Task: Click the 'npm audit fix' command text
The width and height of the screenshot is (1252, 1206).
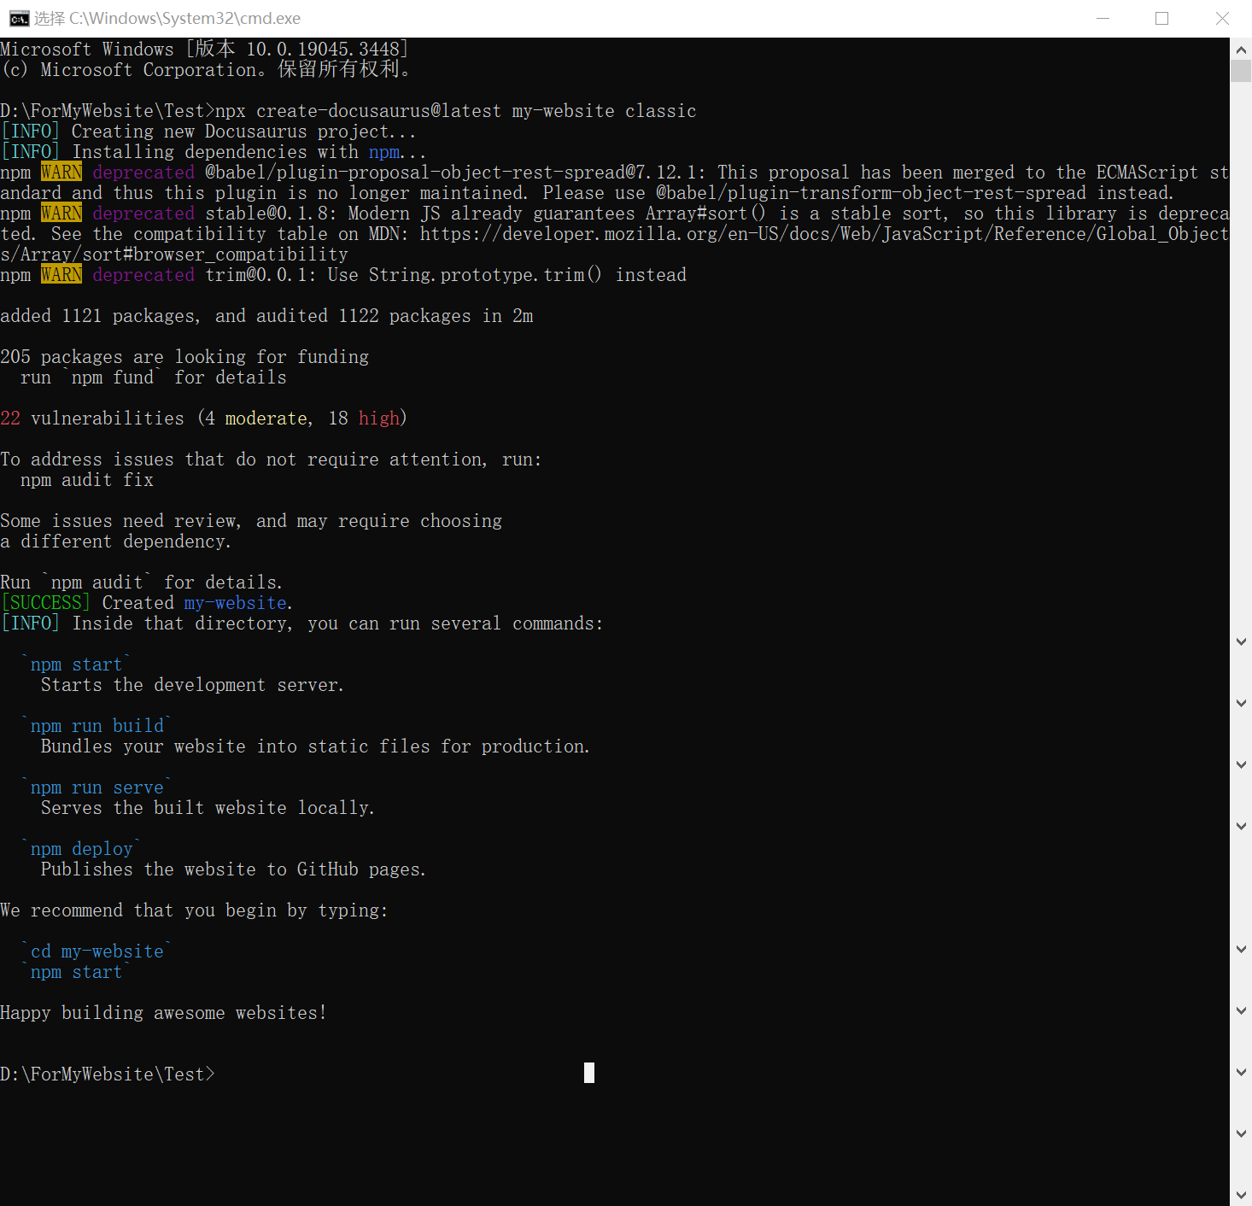Action: (x=87, y=480)
